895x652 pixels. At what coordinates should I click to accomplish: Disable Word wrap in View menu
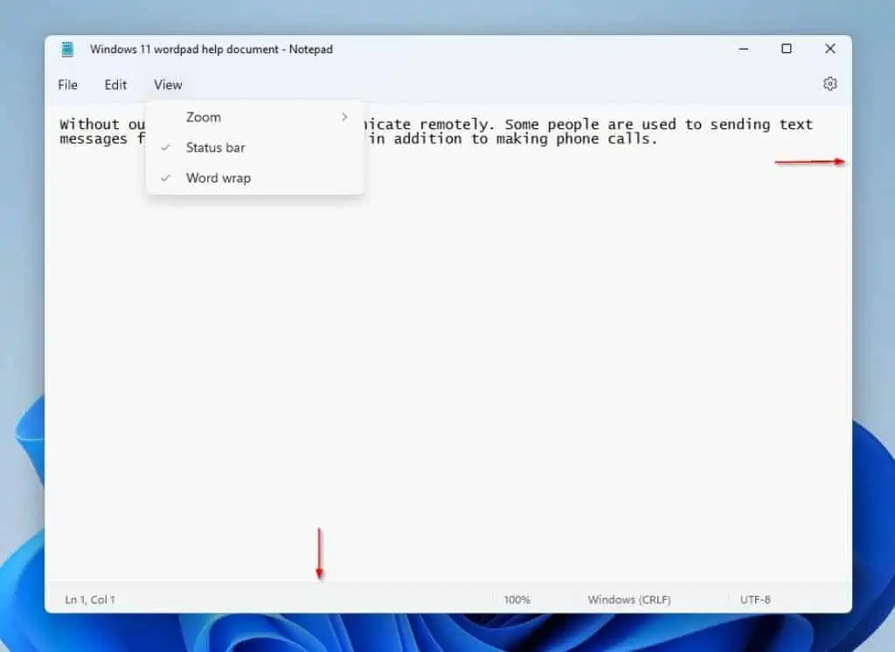pos(255,178)
